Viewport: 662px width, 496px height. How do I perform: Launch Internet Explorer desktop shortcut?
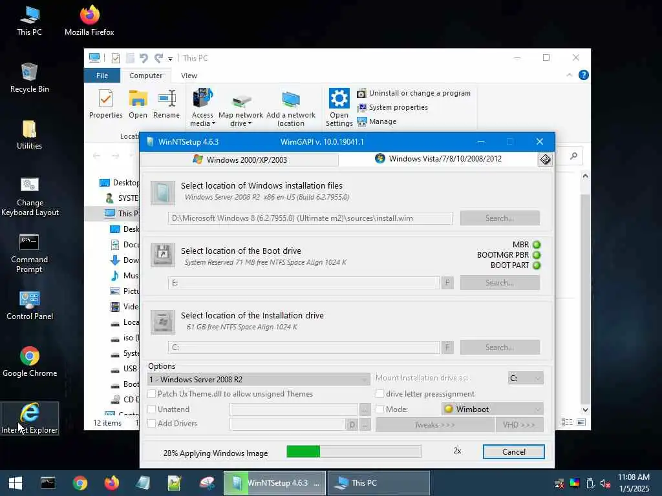(x=30, y=418)
